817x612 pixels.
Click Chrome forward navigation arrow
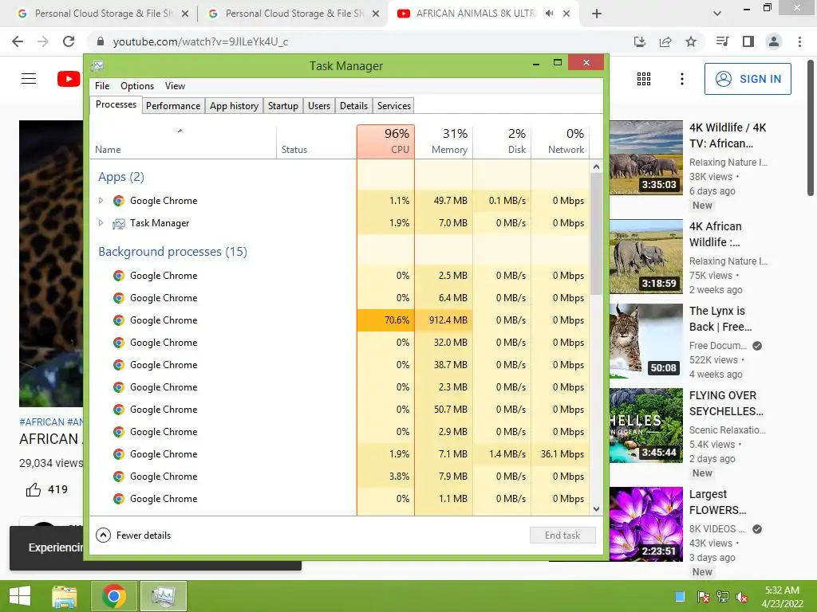point(43,41)
